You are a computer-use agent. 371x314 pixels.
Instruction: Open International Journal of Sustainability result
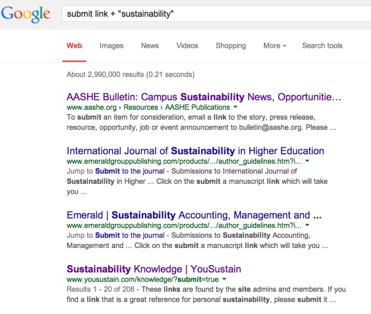pyautogui.click(x=196, y=151)
